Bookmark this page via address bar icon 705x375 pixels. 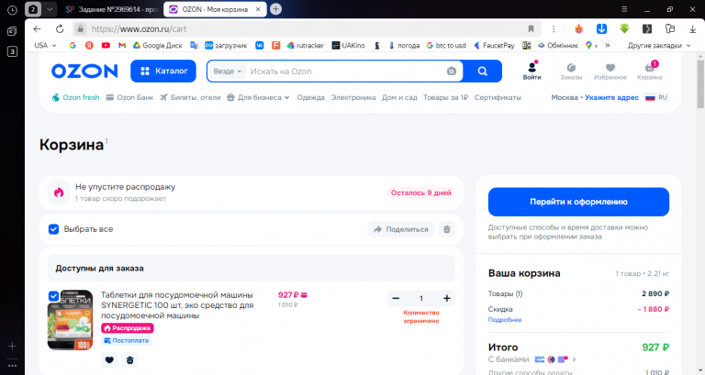tap(531, 29)
